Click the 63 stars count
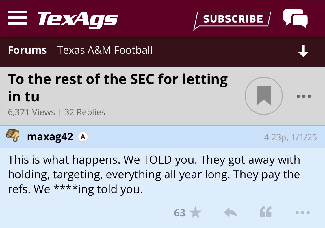Screen dimensions: 325x228 pyautogui.click(x=179, y=213)
